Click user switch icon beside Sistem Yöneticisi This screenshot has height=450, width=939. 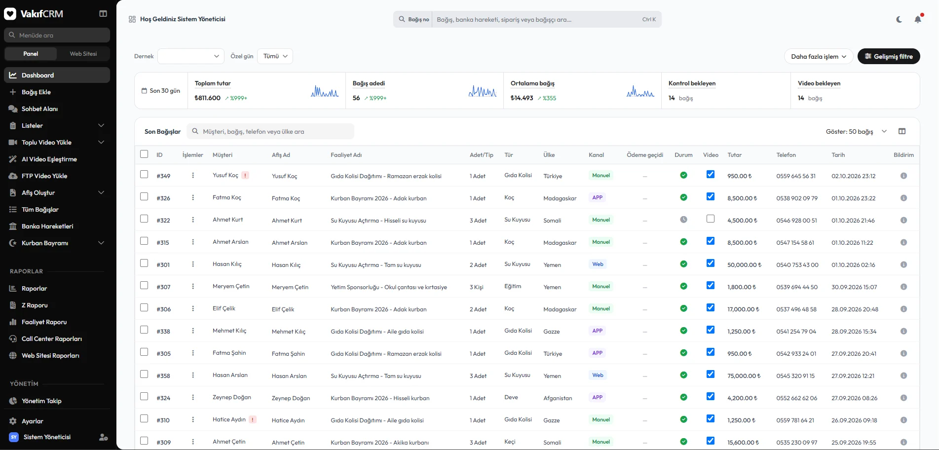point(103,437)
